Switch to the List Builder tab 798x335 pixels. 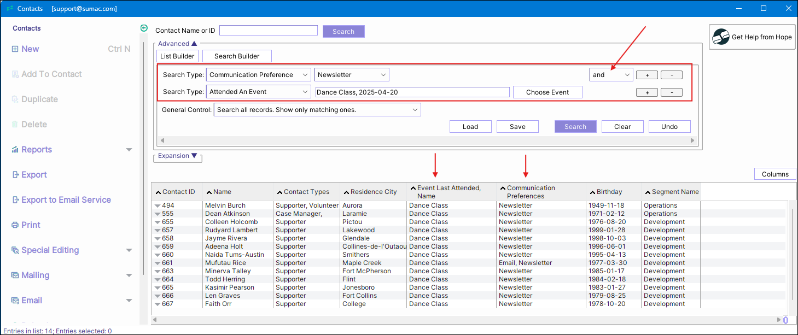(177, 56)
